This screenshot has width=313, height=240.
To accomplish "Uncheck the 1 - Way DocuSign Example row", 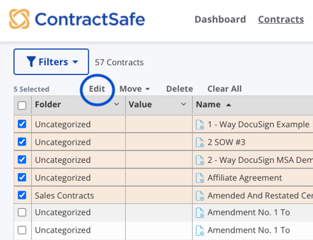I will click(22, 124).
